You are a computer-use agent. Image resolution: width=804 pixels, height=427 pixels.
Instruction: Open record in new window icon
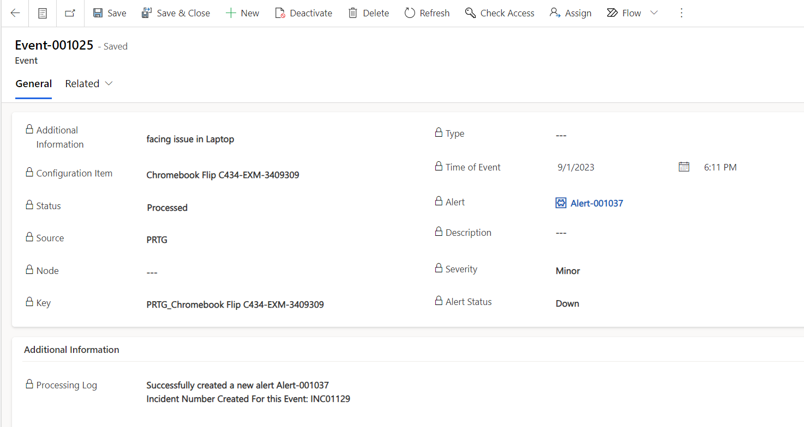(x=70, y=13)
